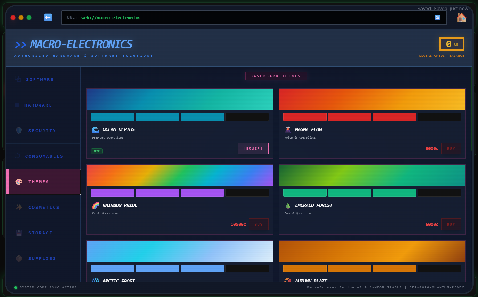Screen dimensions: 478x297
Task: Equip the Ocean Depths theme
Action: [253, 148]
